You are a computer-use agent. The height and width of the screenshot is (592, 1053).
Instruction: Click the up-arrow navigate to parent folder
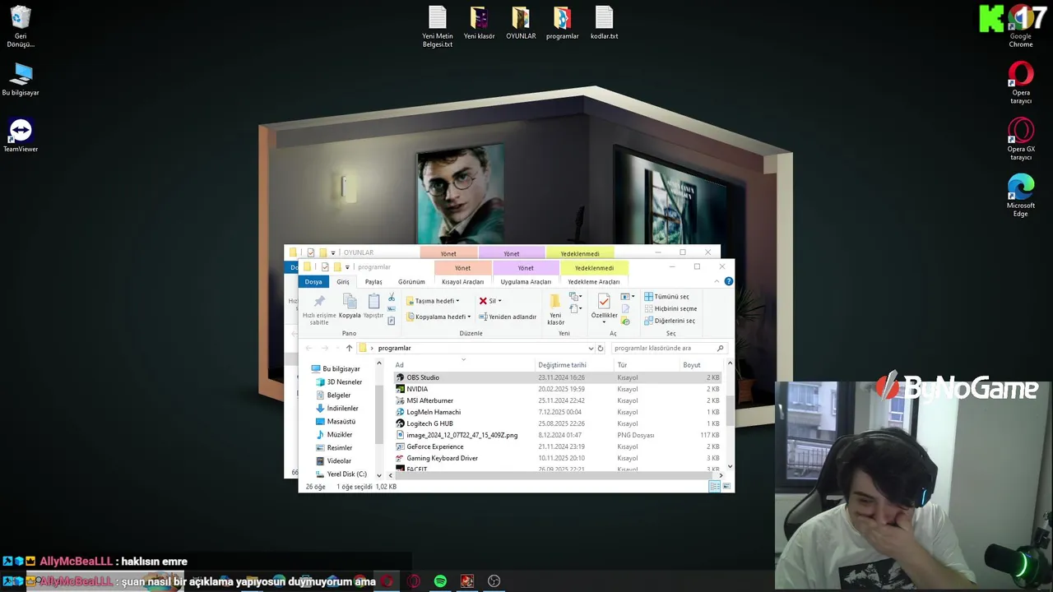(x=349, y=348)
